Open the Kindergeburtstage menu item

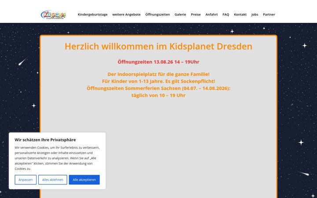click(92, 15)
